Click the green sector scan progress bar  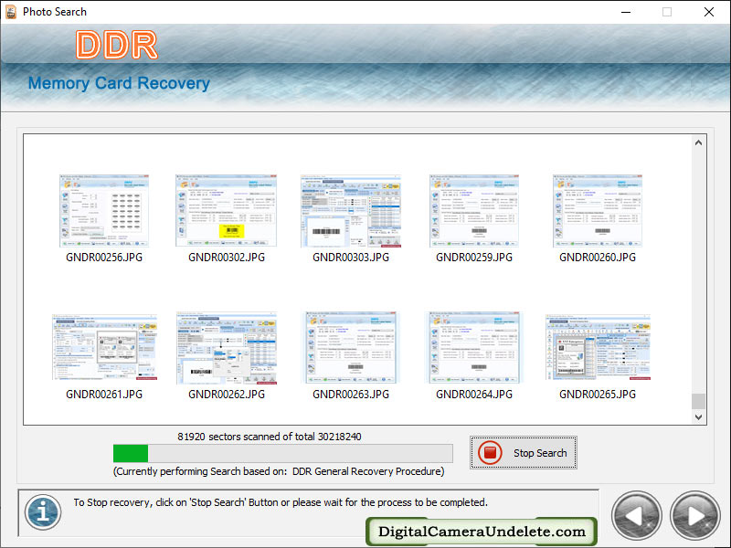(282, 453)
